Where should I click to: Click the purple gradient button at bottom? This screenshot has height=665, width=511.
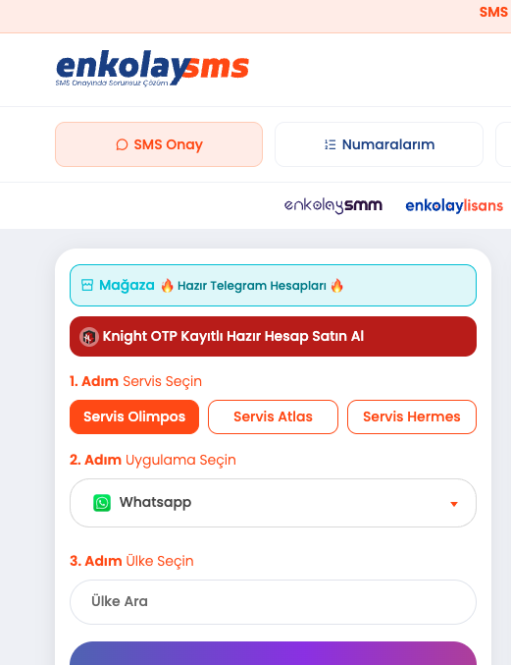(x=273, y=653)
